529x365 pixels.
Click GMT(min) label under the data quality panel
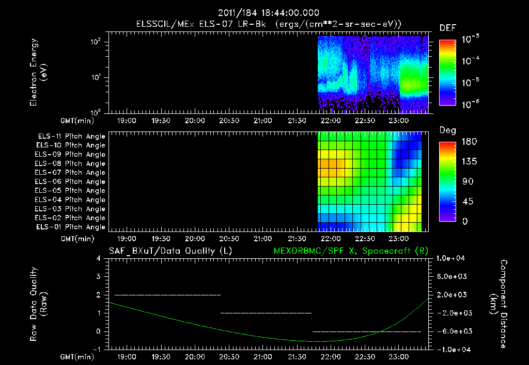click(77, 357)
